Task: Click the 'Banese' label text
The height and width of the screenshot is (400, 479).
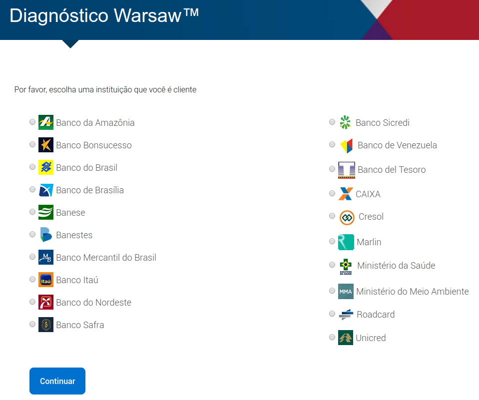Action: pyautogui.click(x=70, y=213)
